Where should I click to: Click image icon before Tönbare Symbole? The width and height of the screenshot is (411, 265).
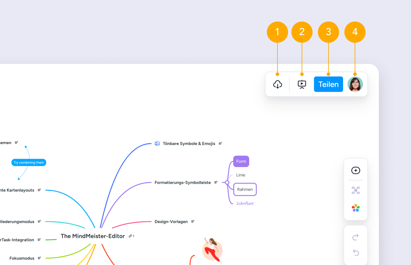click(157, 143)
